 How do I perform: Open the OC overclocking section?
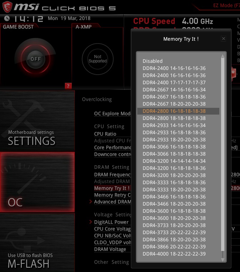click(37, 182)
